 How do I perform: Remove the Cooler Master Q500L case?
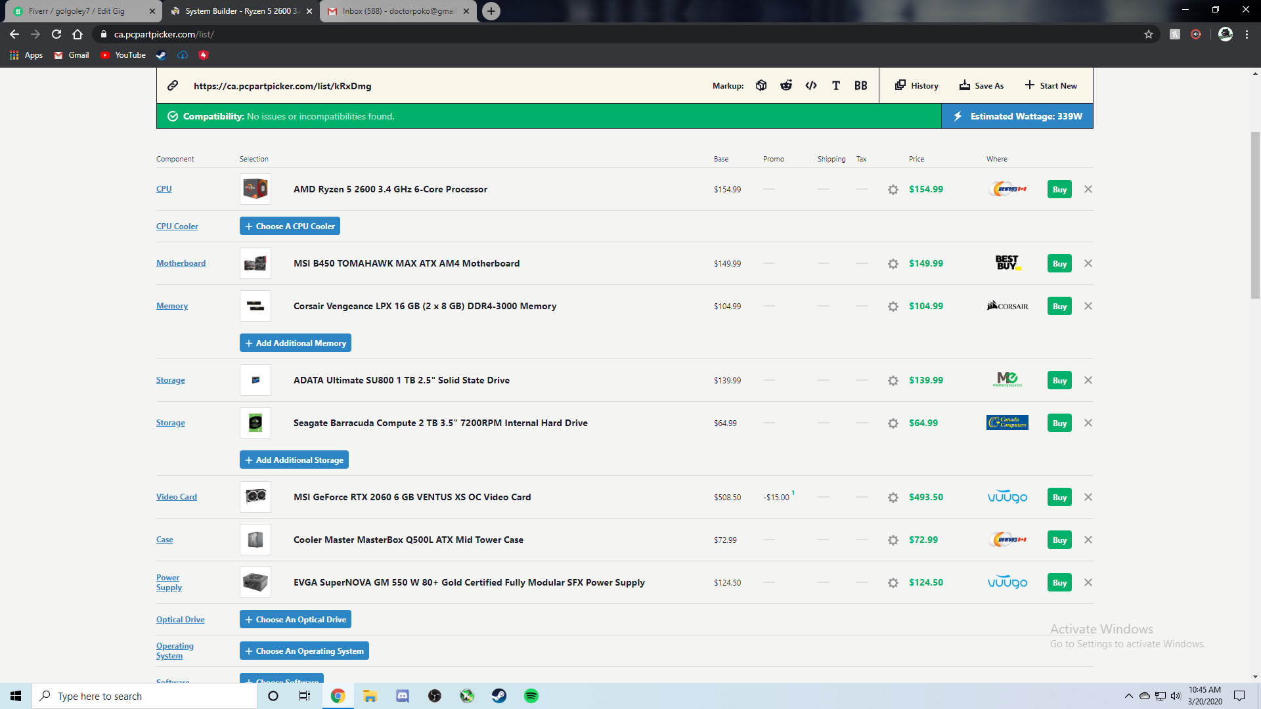[1088, 540]
